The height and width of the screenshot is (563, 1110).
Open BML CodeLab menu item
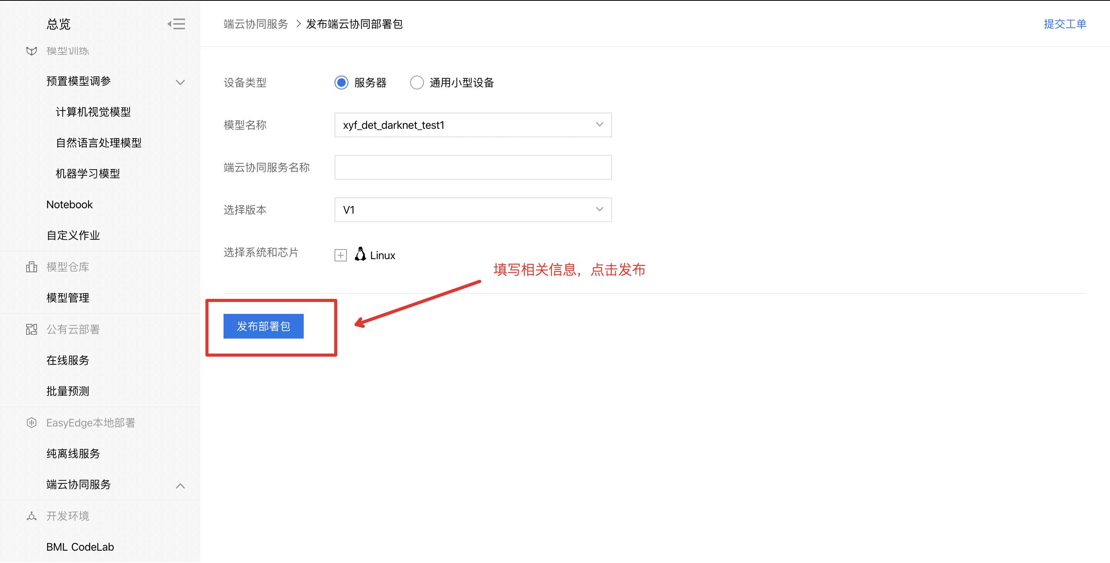coord(80,547)
